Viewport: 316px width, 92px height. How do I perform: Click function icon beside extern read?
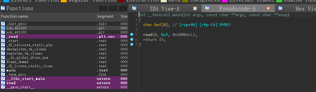3,83
